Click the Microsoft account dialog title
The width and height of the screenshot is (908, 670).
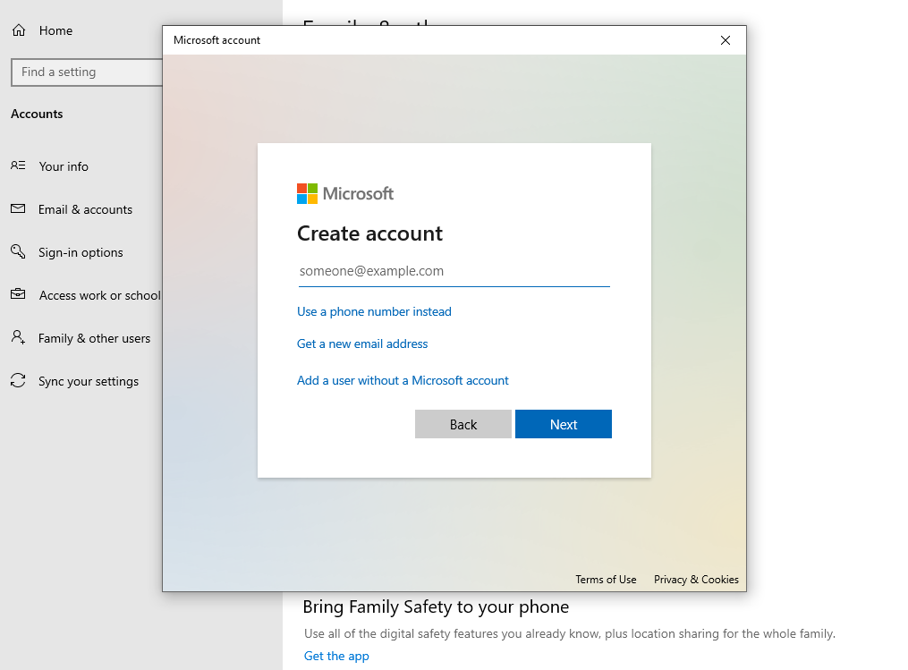coord(216,40)
